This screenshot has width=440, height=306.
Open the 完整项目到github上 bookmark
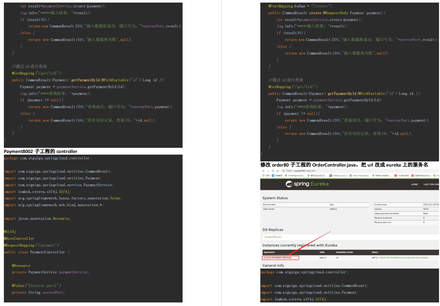(421, 176)
